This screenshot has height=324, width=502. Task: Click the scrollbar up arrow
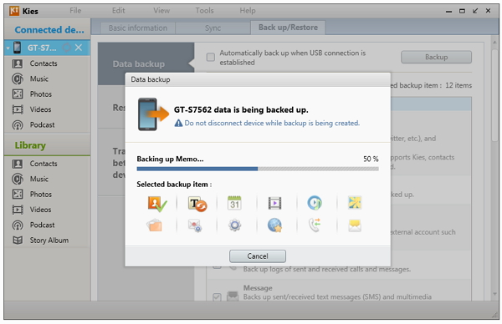point(495,43)
